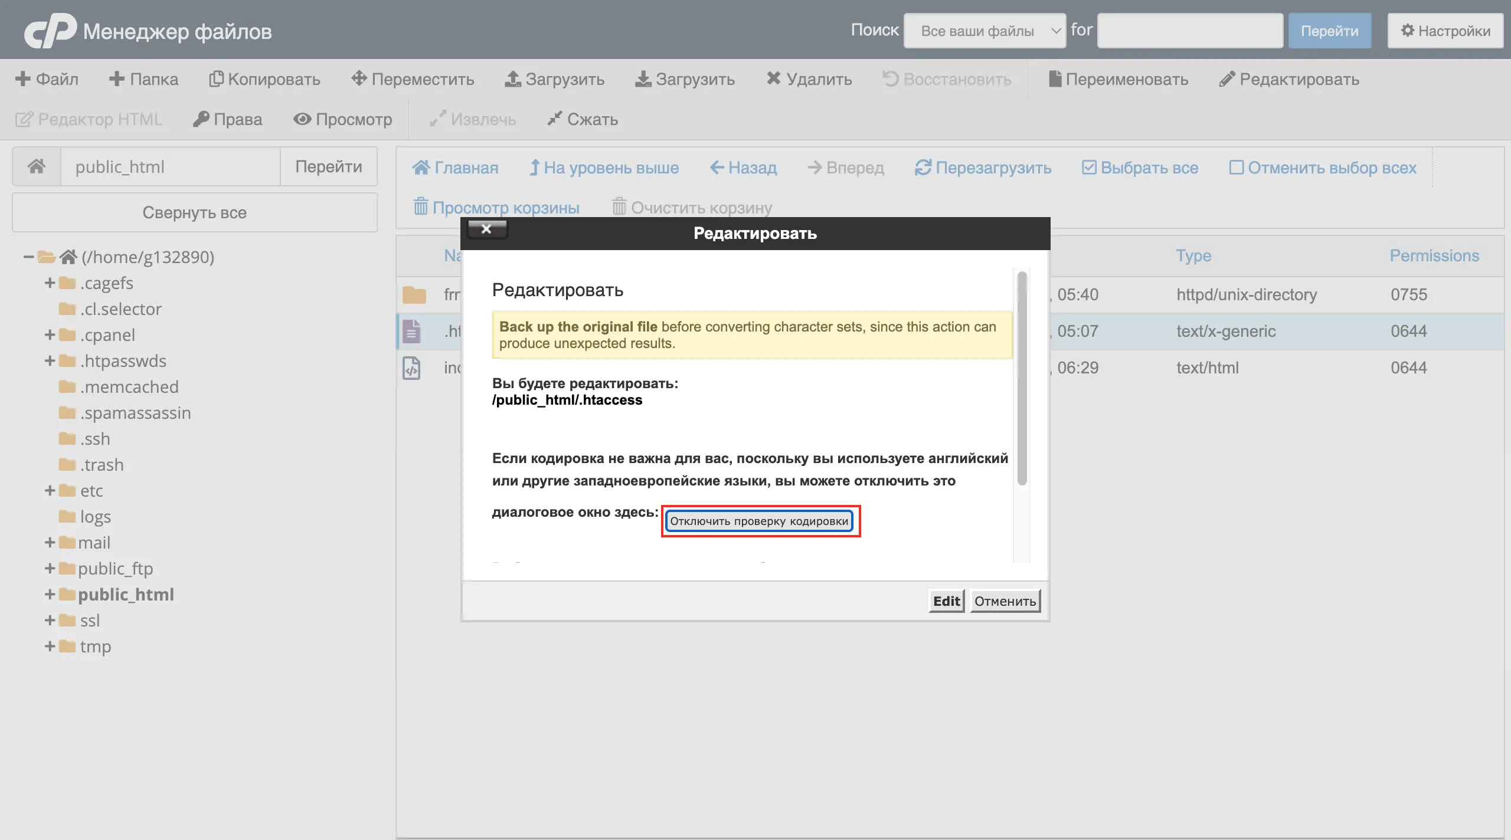Expand the public_html tree folder

(x=50, y=595)
